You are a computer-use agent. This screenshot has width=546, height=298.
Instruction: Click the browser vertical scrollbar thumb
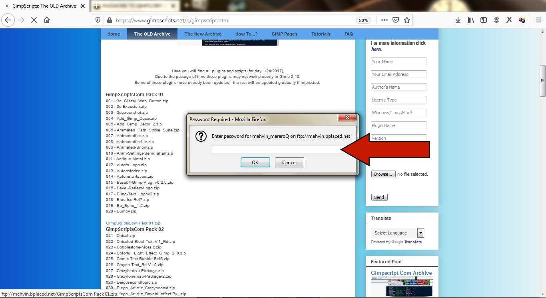click(542, 81)
